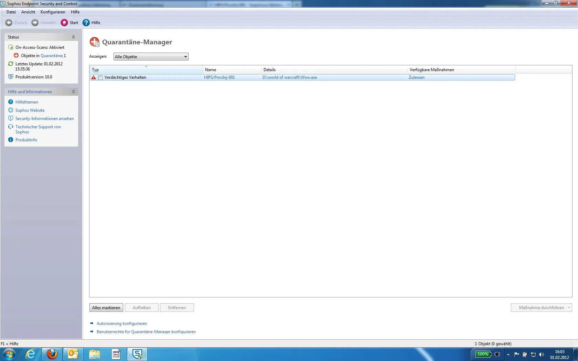The image size is (578, 361).
Task: Click the network tray icon
Action: coord(533,354)
